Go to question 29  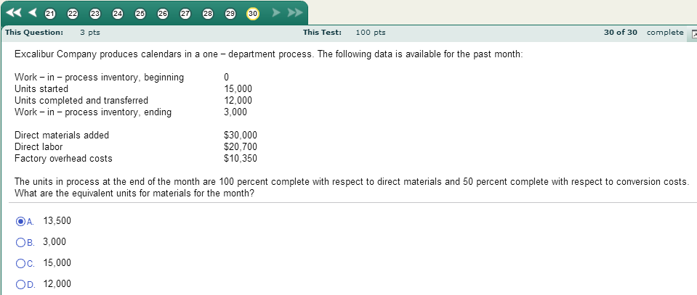230,14
